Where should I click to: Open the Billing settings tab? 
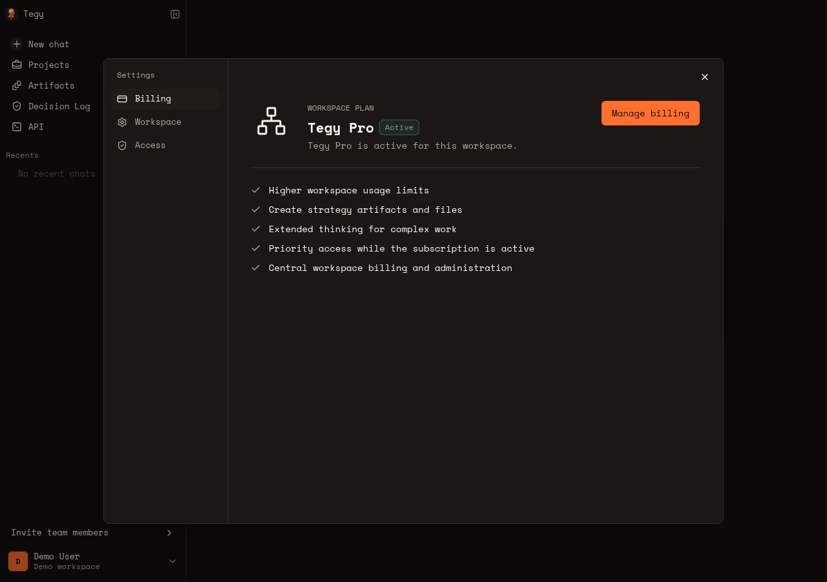(166, 99)
